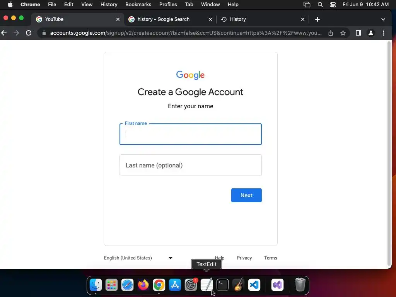Open the Chrome profile avatar menu
The height and width of the screenshot is (297, 396).
click(x=371, y=33)
